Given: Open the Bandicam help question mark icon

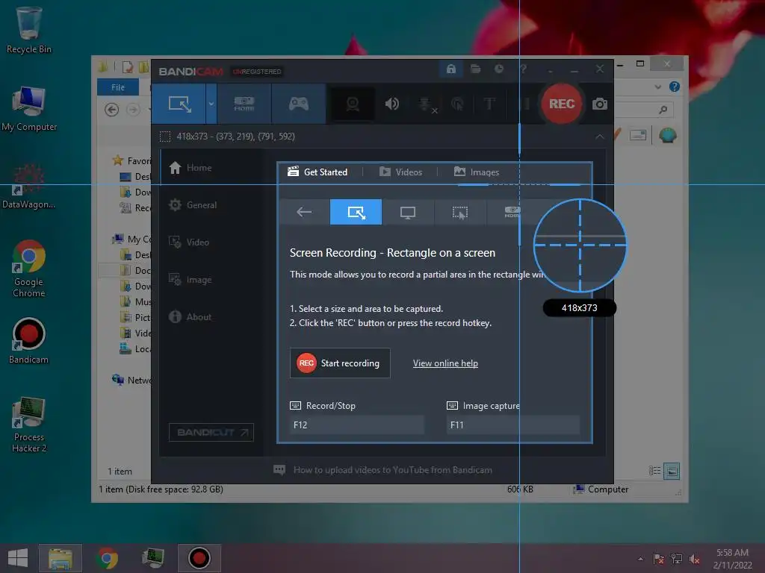Looking at the screenshot, I should click(x=523, y=69).
